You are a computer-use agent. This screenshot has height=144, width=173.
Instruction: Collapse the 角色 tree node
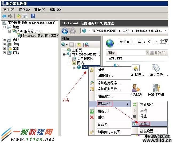tap(4, 27)
